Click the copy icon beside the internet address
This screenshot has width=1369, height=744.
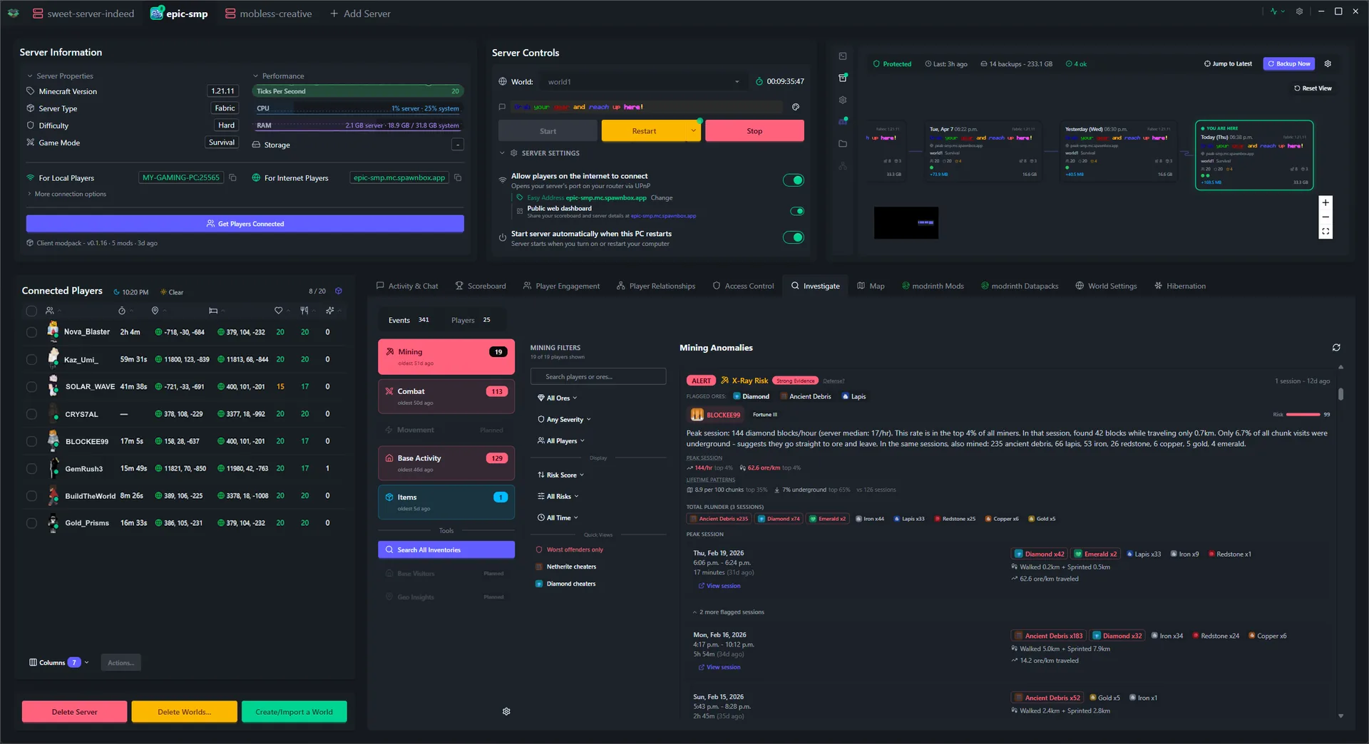(x=457, y=177)
